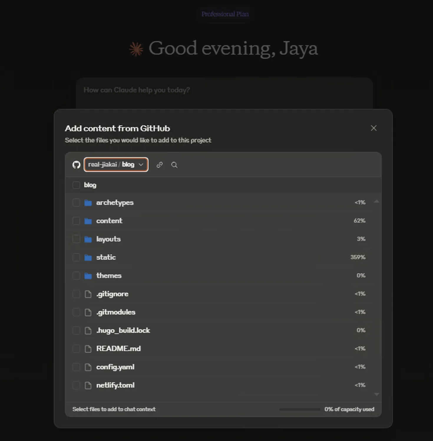Check the .gitignore file checkbox
Viewport: 433px width, 441px height.
(x=76, y=294)
